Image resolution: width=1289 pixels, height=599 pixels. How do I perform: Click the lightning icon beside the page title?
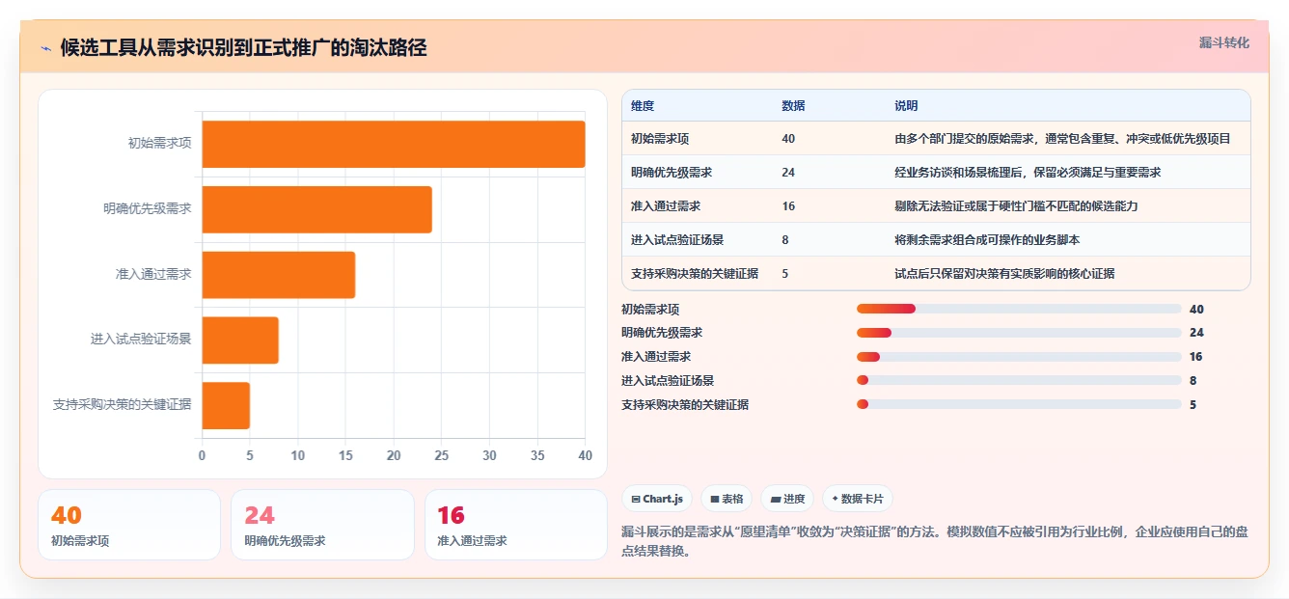45,48
